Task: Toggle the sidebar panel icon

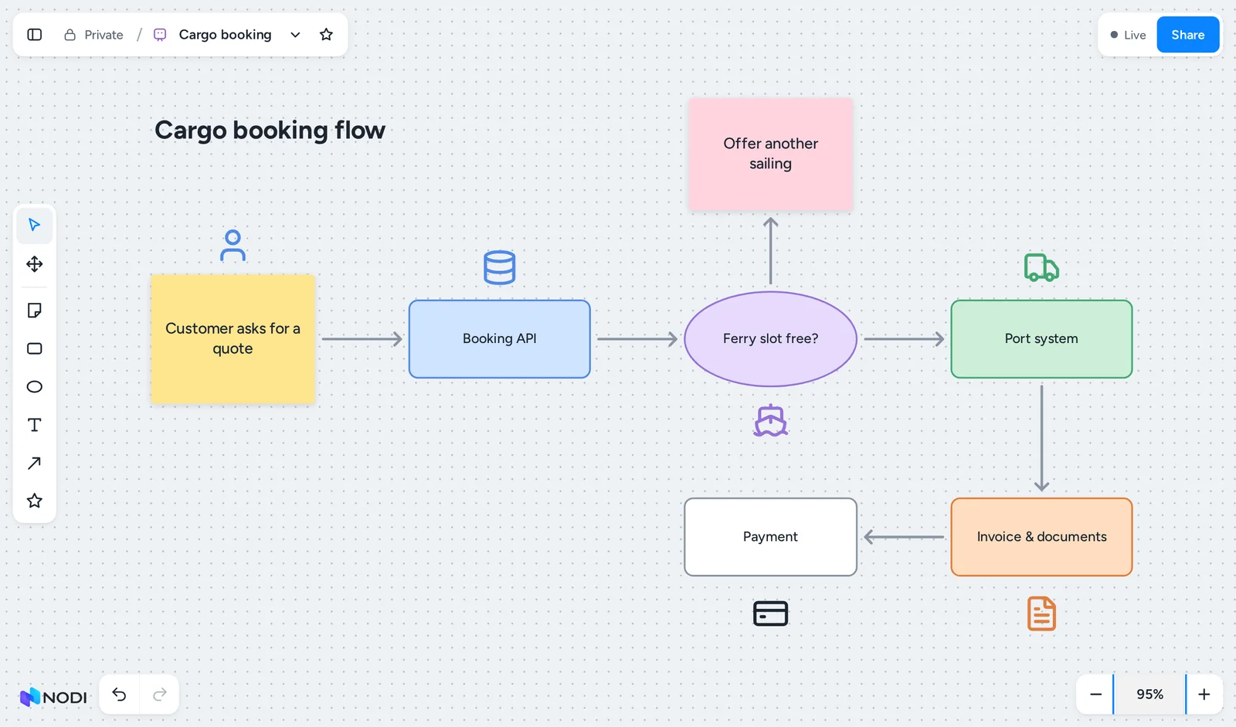Action: (35, 35)
